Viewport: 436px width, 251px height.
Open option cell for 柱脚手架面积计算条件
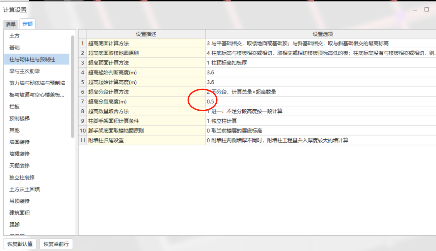click(x=321, y=121)
